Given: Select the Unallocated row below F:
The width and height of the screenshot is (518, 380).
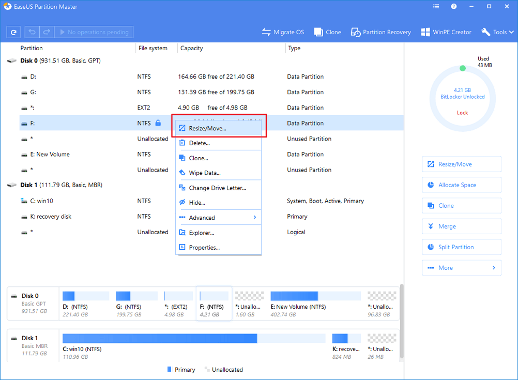Looking at the screenshot, I should (211, 139).
